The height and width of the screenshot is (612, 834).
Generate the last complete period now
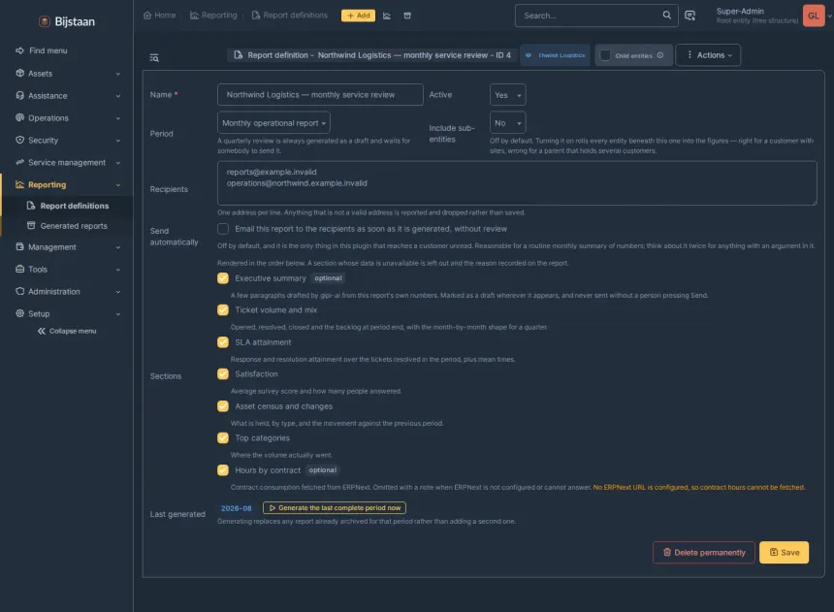334,507
